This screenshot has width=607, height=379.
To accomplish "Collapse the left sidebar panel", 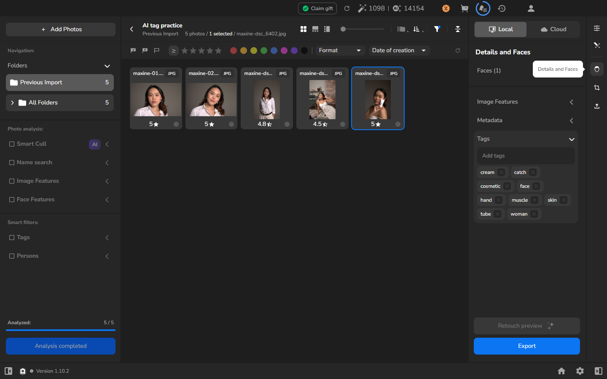I will click(8, 371).
